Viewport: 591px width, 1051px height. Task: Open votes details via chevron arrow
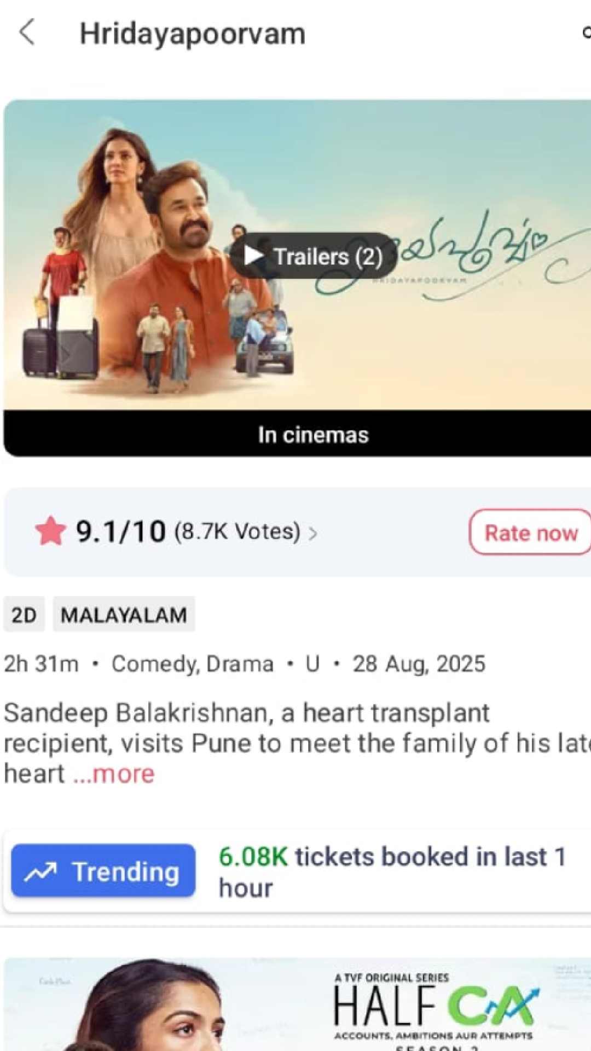(x=312, y=533)
